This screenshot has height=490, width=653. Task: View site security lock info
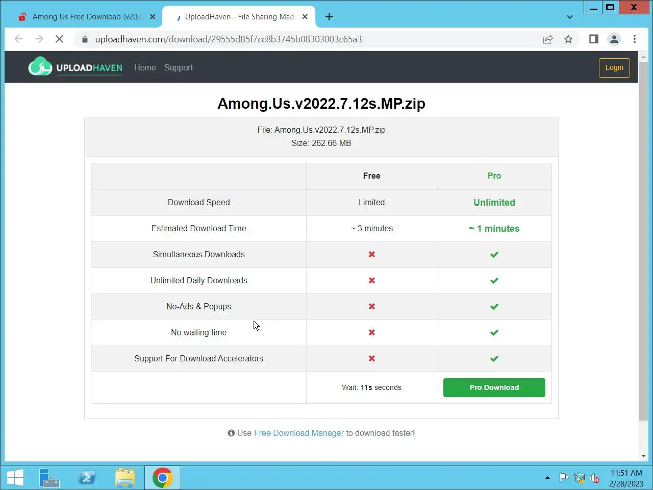tap(85, 39)
